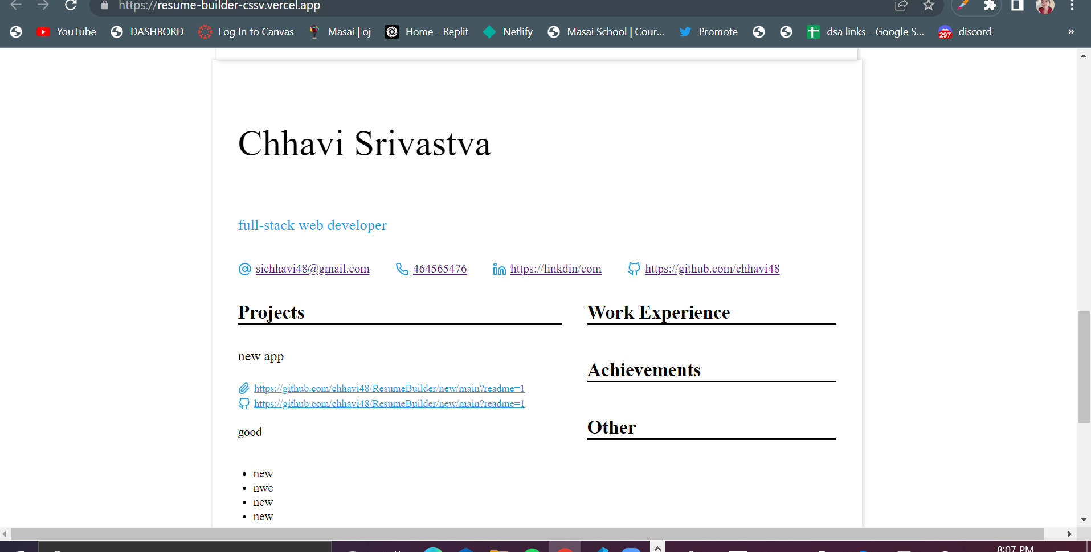Click the LinkedIn icon beside the linkdin link
The height and width of the screenshot is (552, 1091).
click(x=499, y=270)
